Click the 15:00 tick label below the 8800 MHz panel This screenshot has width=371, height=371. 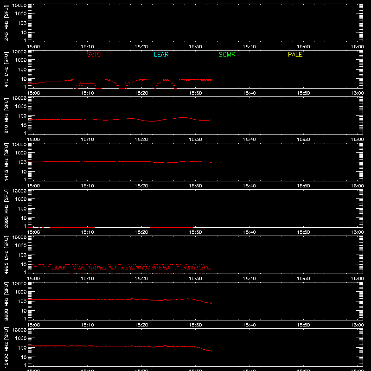tap(33, 325)
